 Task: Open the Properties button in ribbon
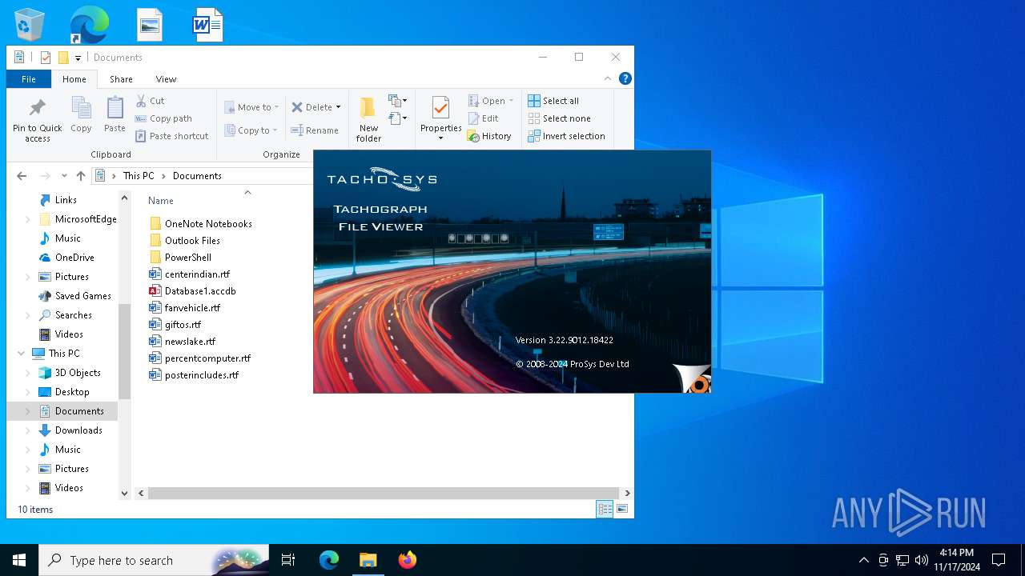pos(441,118)
